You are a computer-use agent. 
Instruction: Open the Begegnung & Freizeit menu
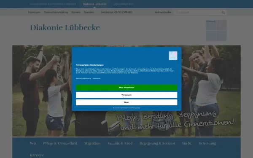pyautogui.click(x=157, y=143)
